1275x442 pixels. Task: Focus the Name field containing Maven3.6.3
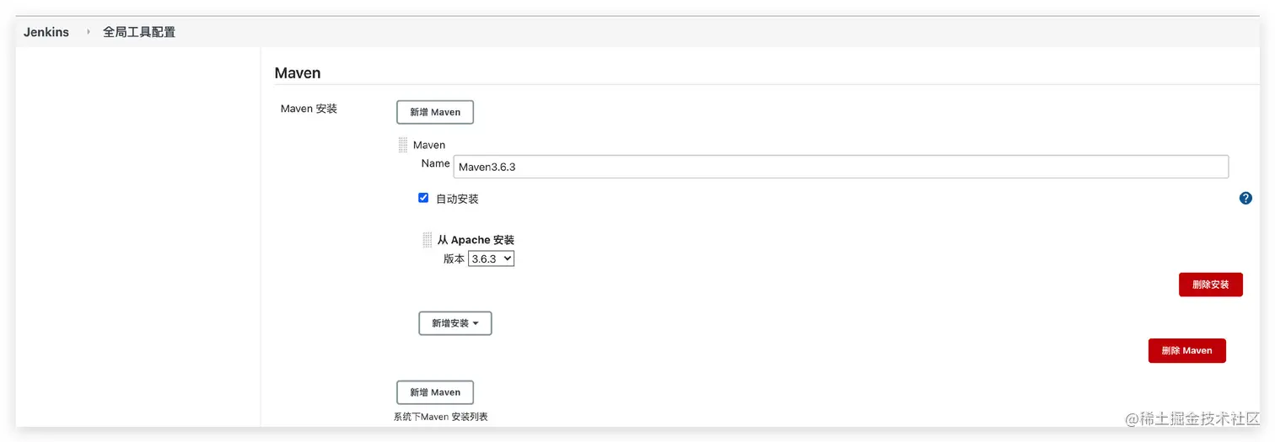pos(841,167)
